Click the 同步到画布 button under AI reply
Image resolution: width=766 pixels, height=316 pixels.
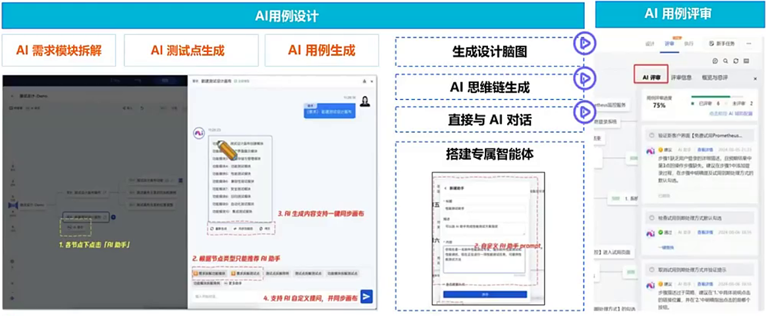tap(243, 228)
